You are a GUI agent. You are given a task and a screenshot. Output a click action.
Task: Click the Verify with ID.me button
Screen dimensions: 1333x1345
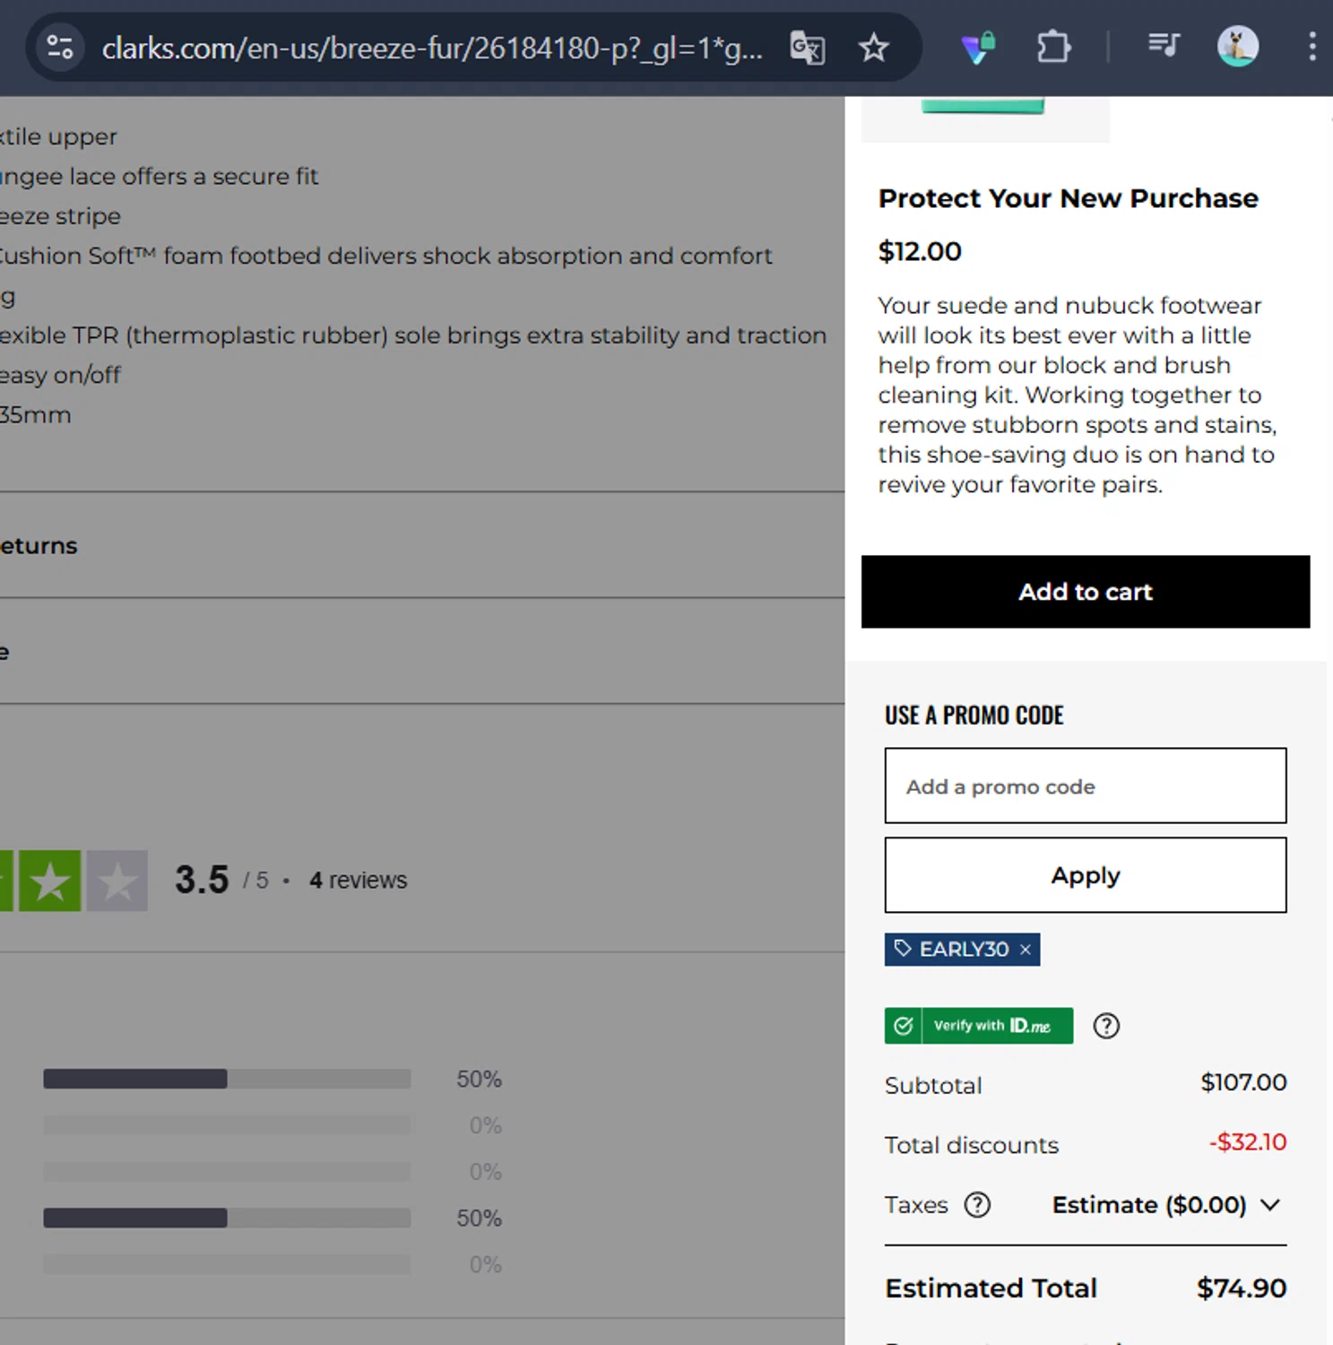pos(978,1026)
